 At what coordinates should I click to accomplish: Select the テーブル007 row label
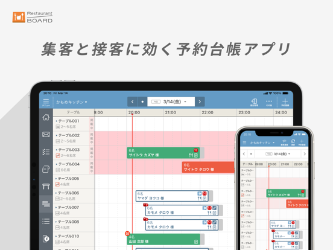(x=68, y=208)
